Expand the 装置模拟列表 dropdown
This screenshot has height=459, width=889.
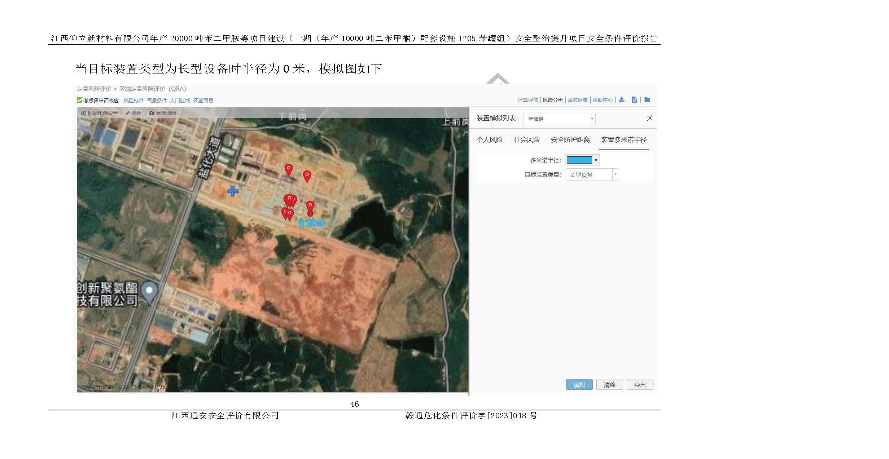tap(592, 119)
